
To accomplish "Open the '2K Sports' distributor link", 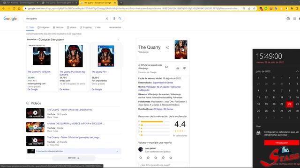I will tap(158, 109).
